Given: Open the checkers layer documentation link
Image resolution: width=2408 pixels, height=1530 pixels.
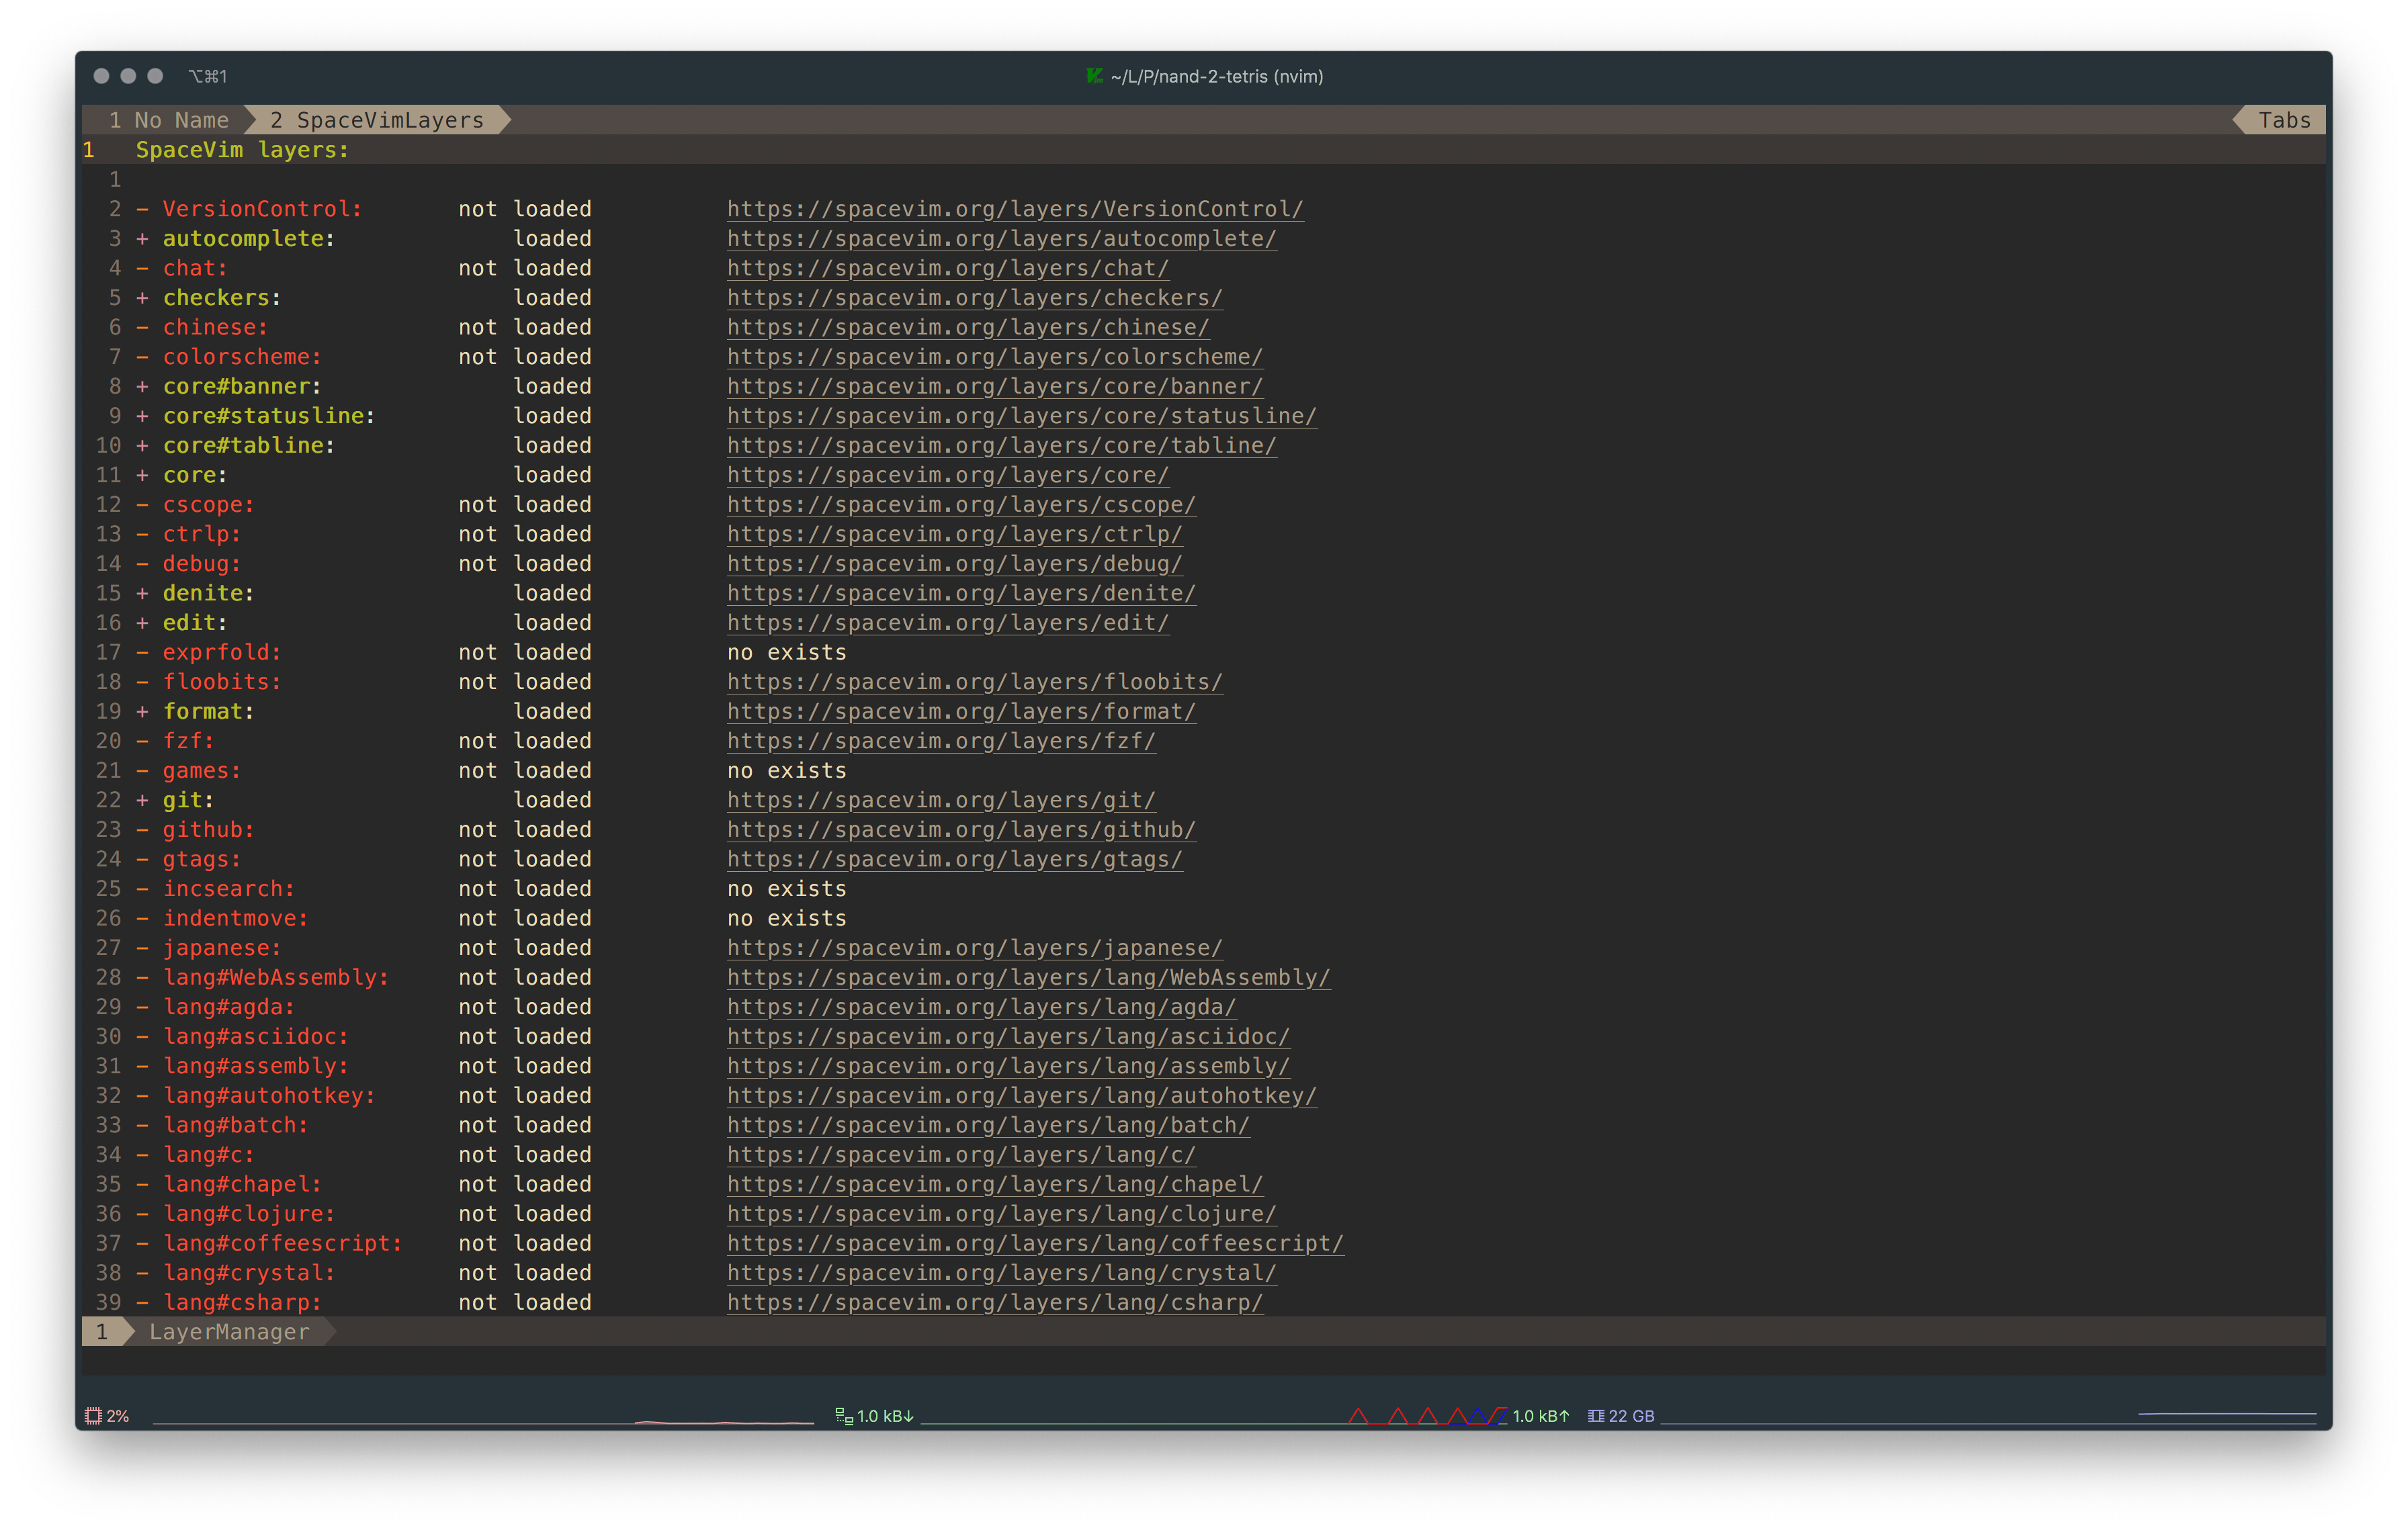Looking at the screenshot, I should tap(974, 298).
